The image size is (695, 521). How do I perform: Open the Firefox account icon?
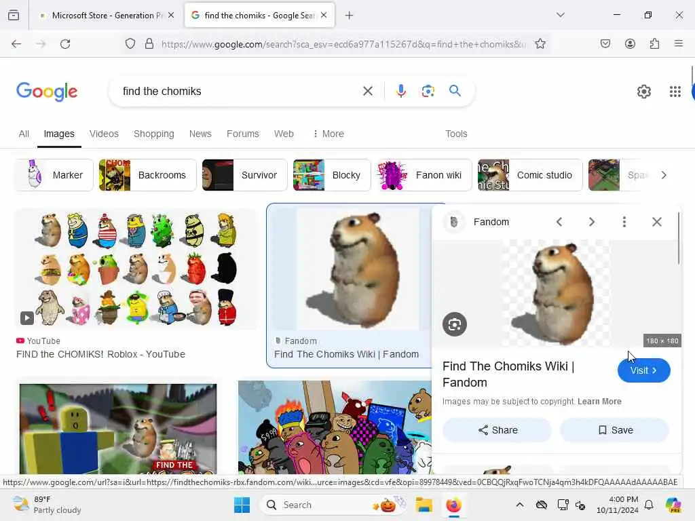(x=630, y=44)
